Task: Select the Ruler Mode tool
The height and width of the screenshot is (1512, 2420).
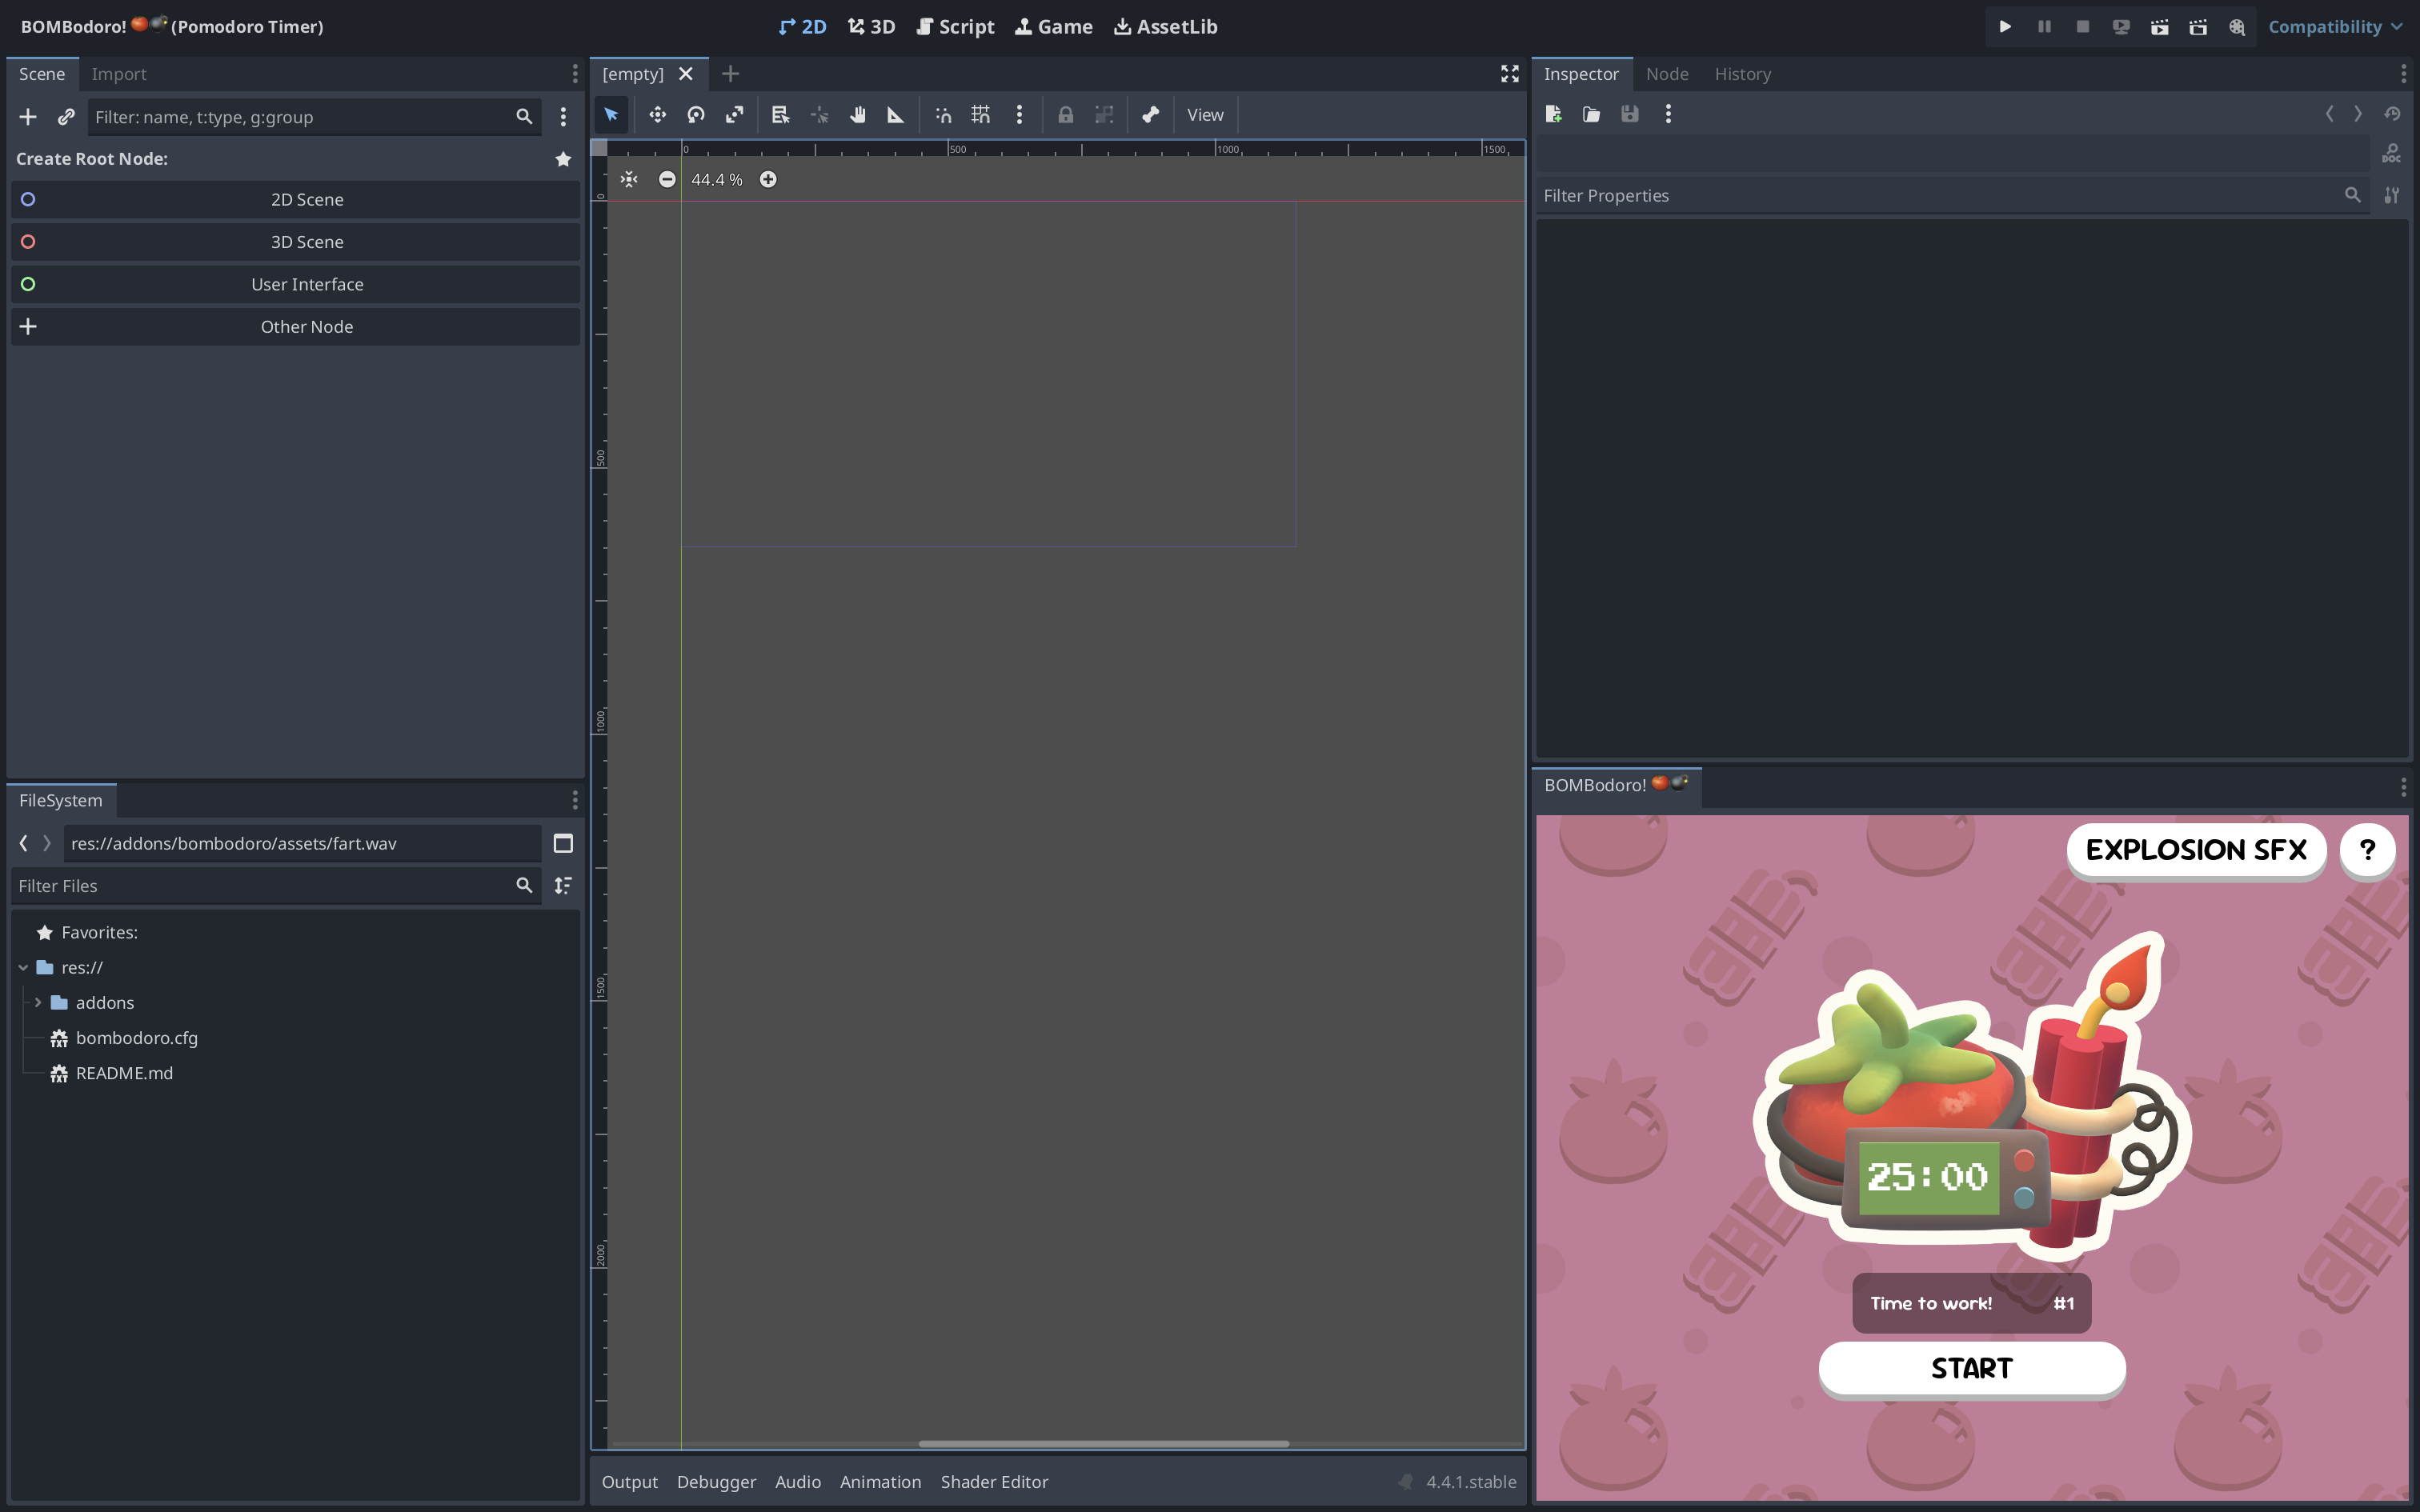Action: (x=896, y=115)
